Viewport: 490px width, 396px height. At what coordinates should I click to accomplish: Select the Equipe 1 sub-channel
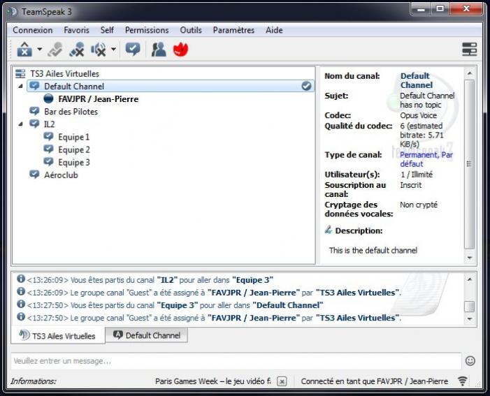point(74,137)
